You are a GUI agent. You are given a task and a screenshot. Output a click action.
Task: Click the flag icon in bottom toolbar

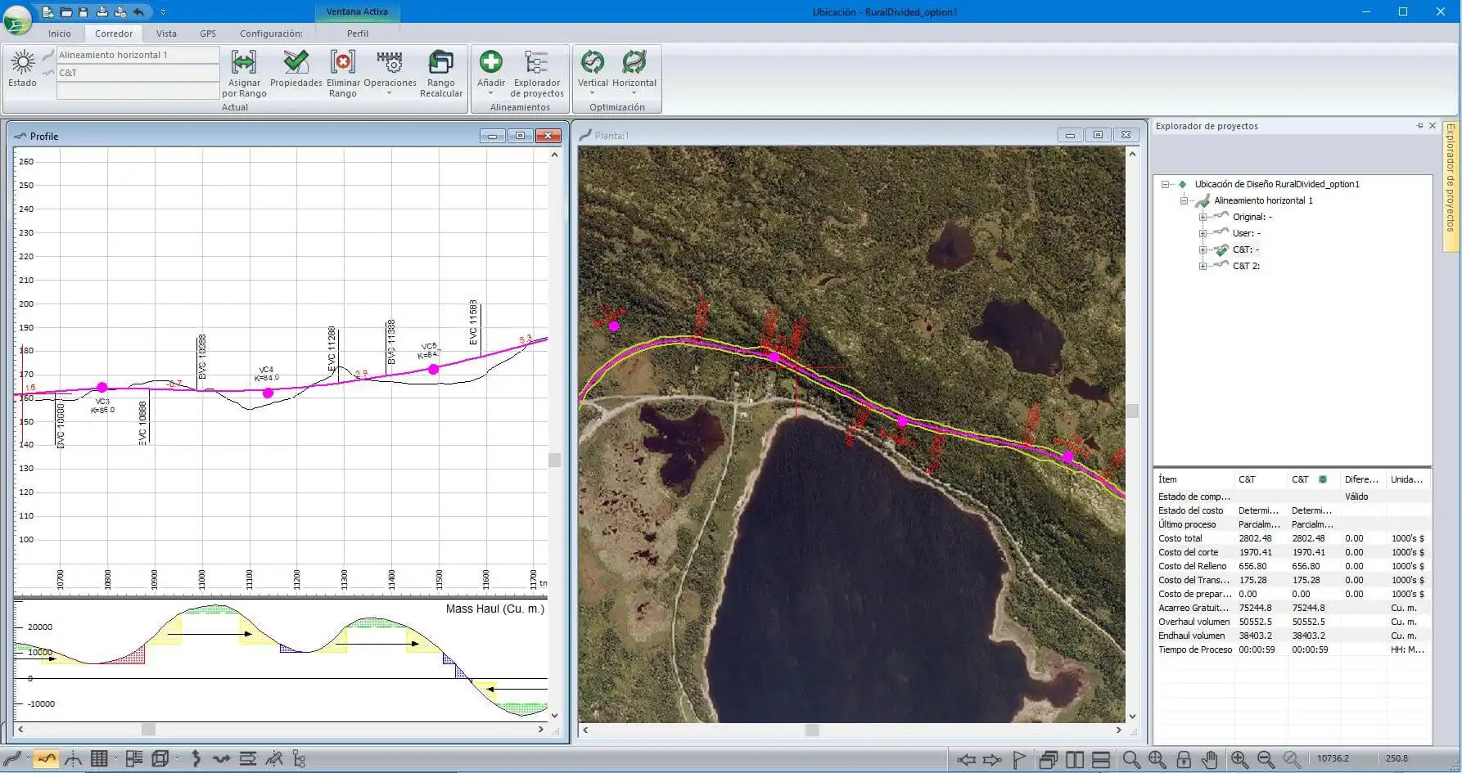[x=1019, y=760]
